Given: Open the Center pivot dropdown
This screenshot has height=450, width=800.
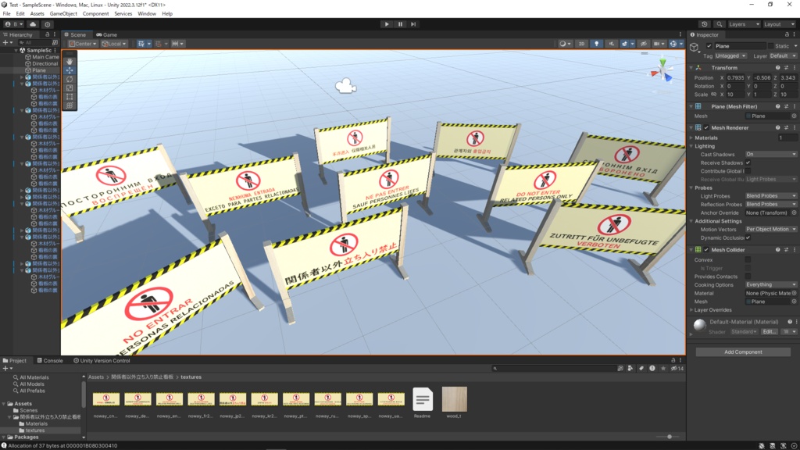Looking at the screenshot, I should tap(82, 44).
